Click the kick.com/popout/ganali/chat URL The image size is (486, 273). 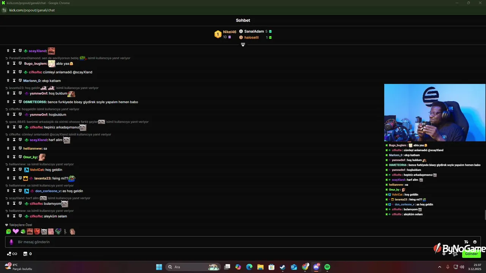coord(32,10)
